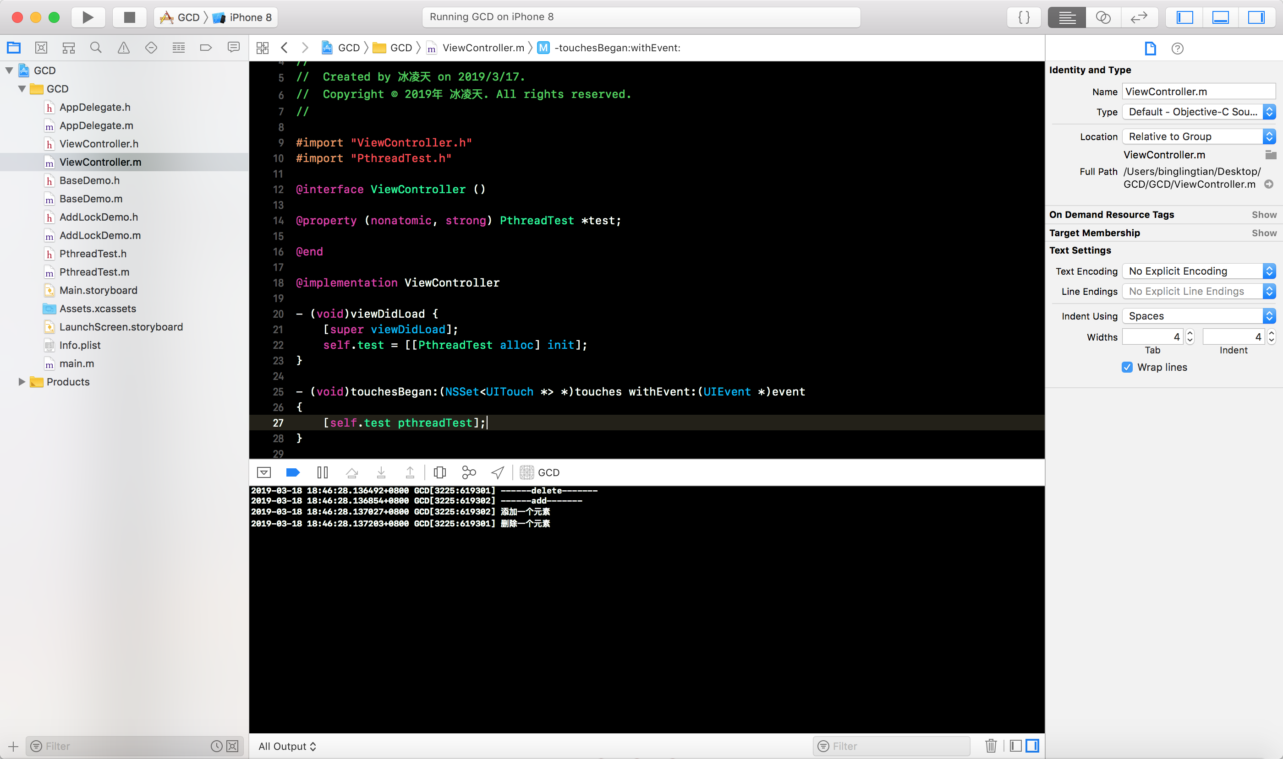Switch to Standard editor mode
1283x759 pixels.
click(1067, 17)
